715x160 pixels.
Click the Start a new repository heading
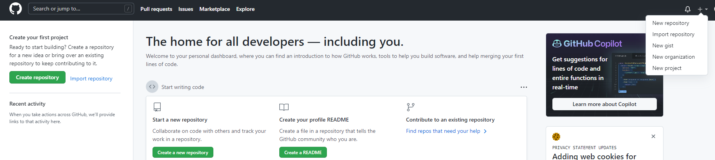(180, 120)
